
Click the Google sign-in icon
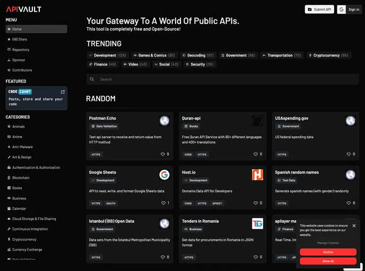point(341,10)
